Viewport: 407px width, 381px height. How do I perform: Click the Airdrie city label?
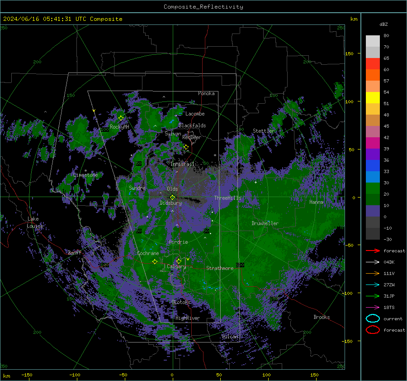point(178,242)
